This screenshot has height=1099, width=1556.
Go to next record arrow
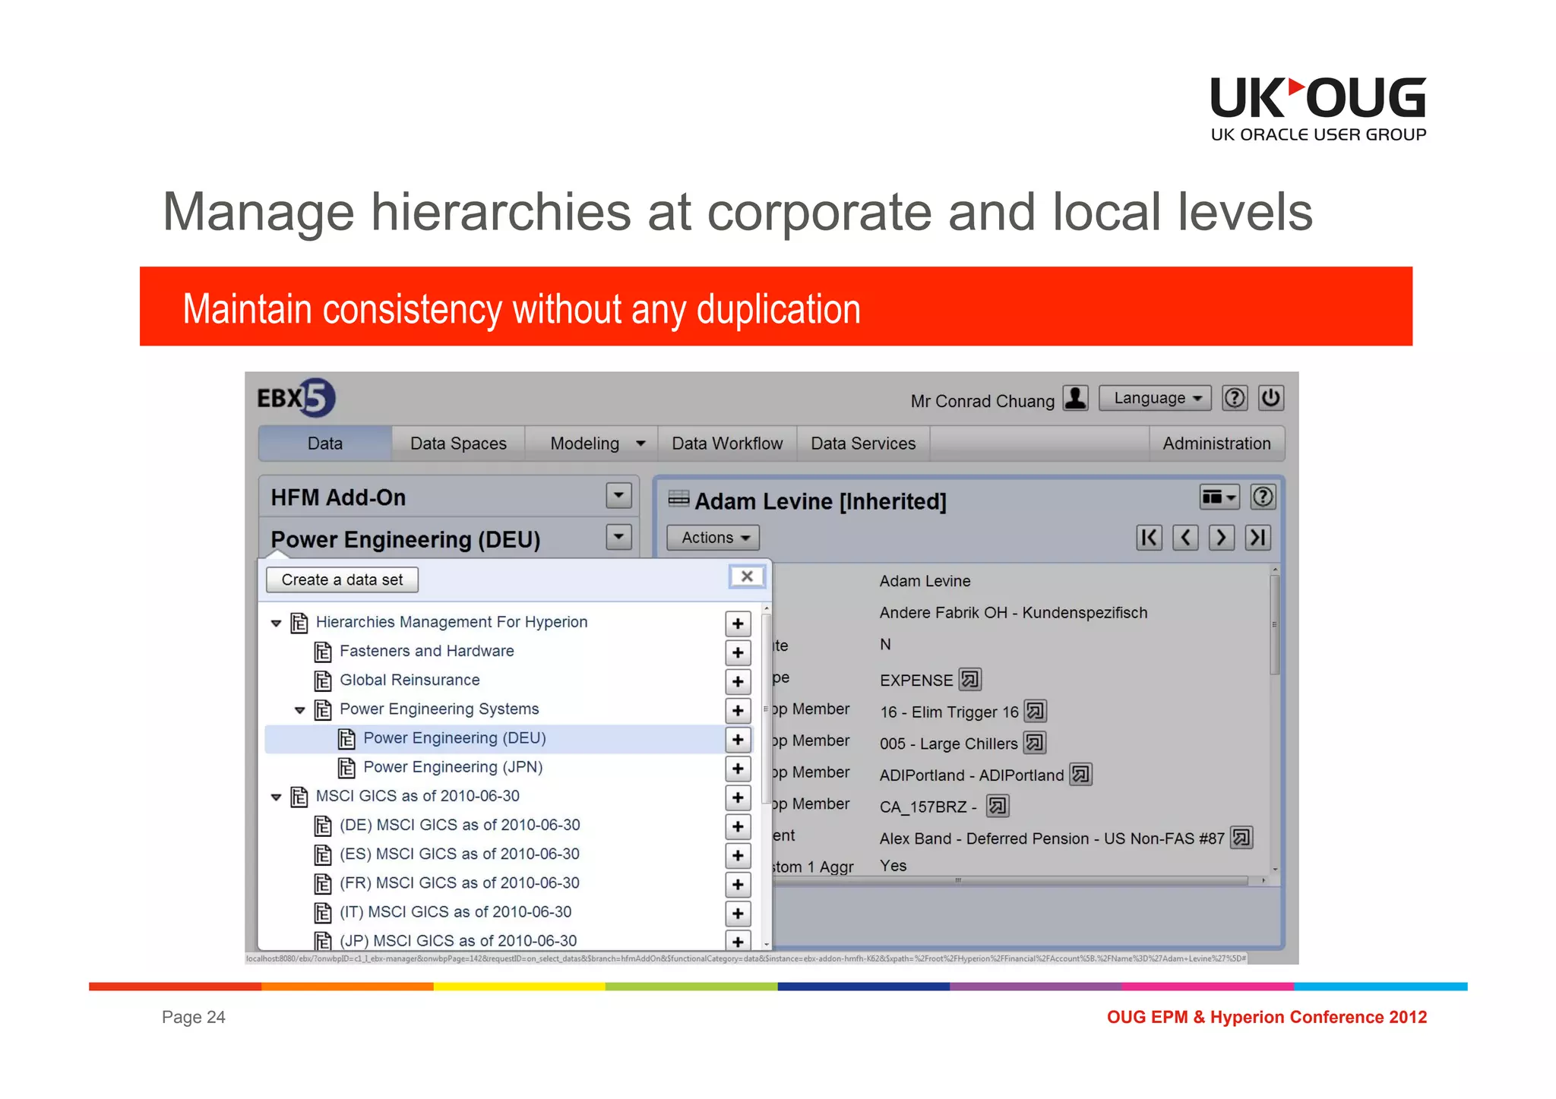point(1221,538)
